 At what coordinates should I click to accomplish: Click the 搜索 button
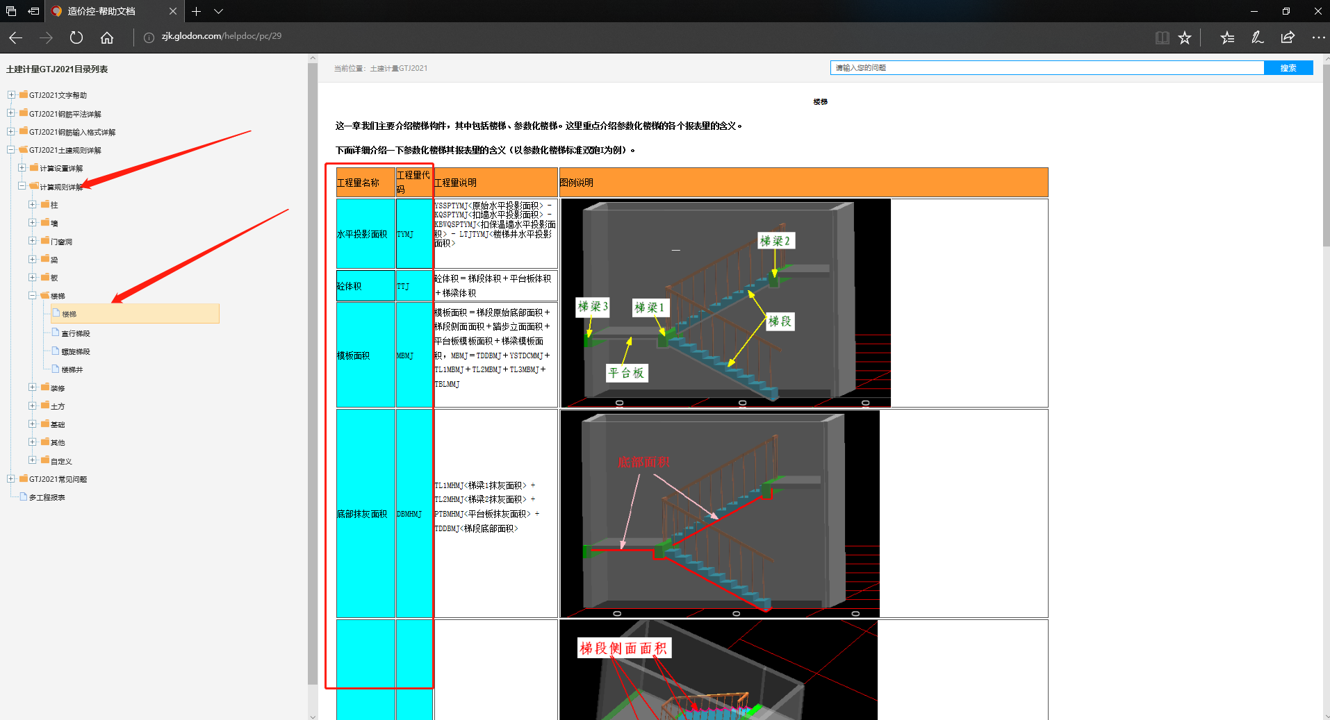tap(1288, 67)
